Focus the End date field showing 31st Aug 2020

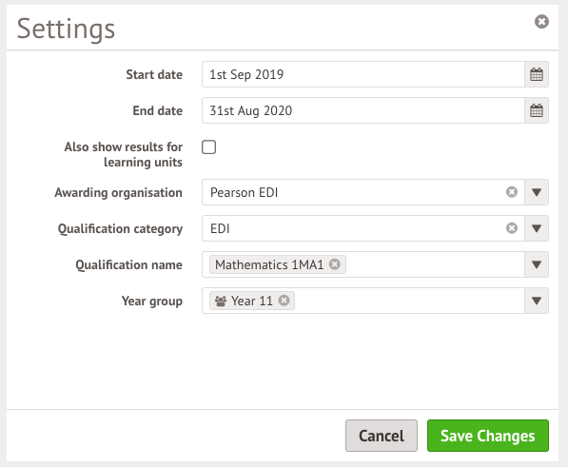click(x=363, y=110)
